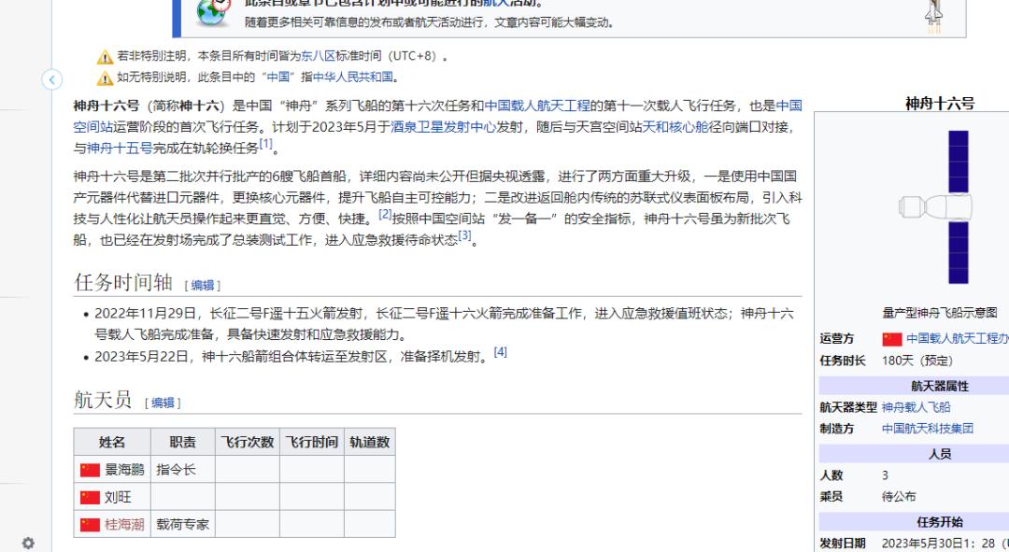The height and width of the screenshot is (552, 1009).
Task: Open the settings gear in the bottom-left corner
Action: click(x=28, y=542)
